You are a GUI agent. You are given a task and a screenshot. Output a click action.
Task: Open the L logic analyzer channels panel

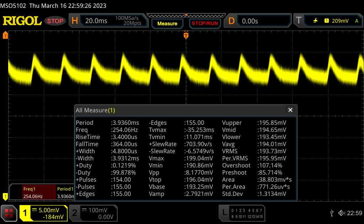point(224,213)
